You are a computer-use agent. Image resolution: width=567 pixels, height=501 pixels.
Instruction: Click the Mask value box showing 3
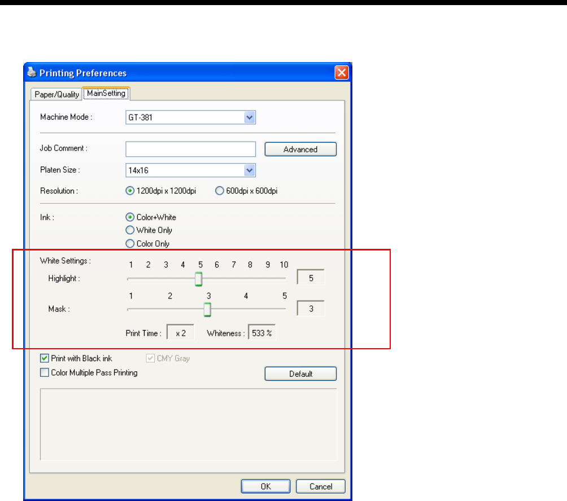click(311, 309)
